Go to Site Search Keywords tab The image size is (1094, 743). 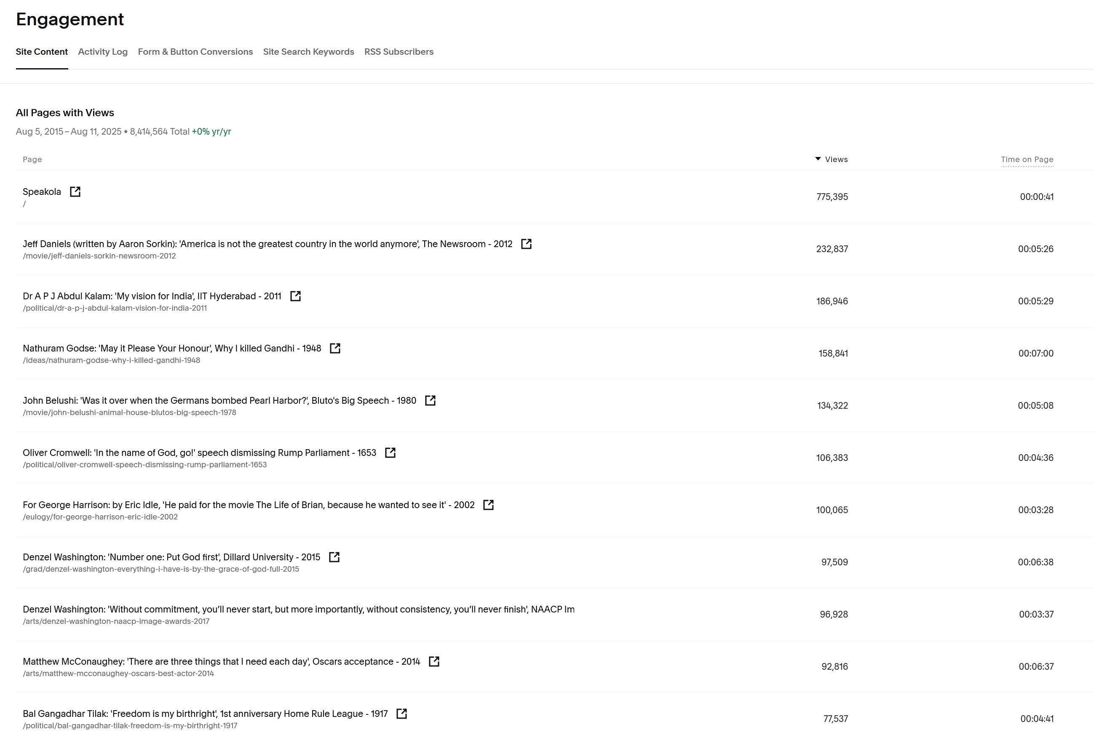(x=308, y=52)
